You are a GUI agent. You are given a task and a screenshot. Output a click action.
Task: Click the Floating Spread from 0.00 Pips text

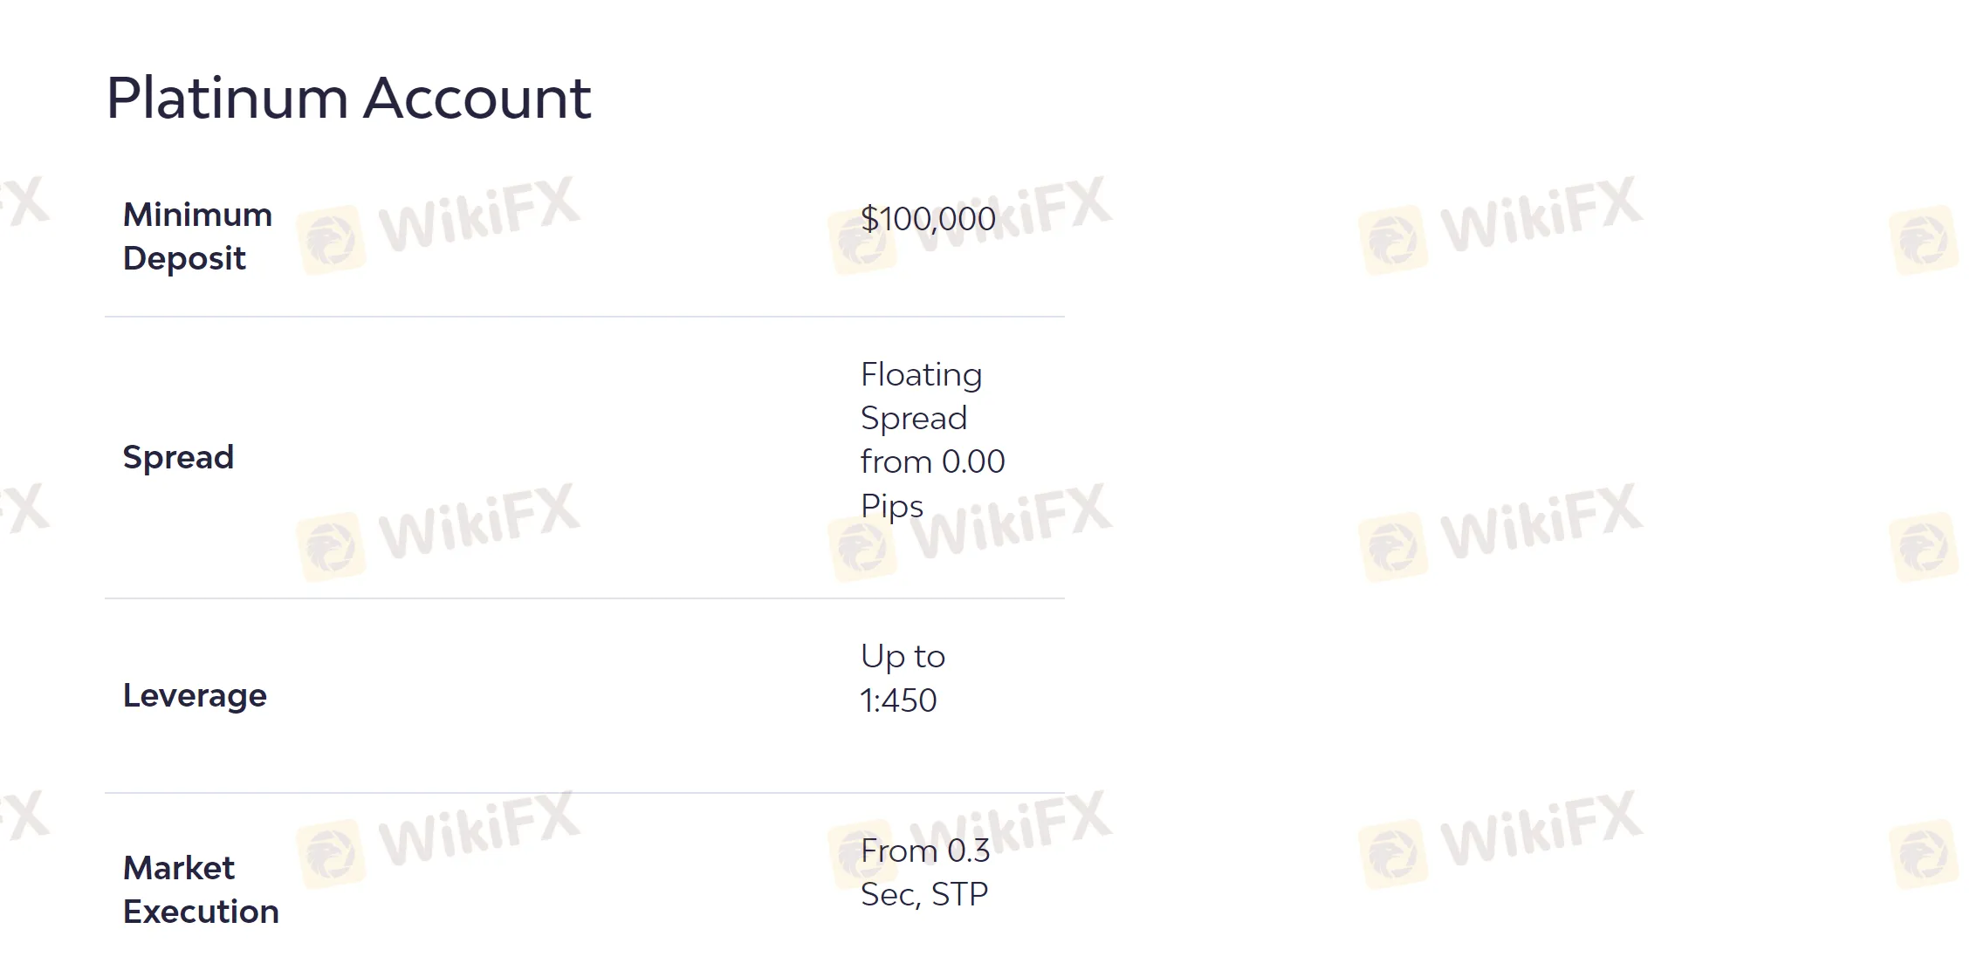tap(932, 440)
